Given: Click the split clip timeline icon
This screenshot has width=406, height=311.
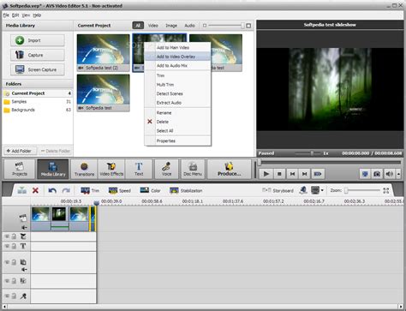Looking at the screenshot, I should tap(21, 190).
